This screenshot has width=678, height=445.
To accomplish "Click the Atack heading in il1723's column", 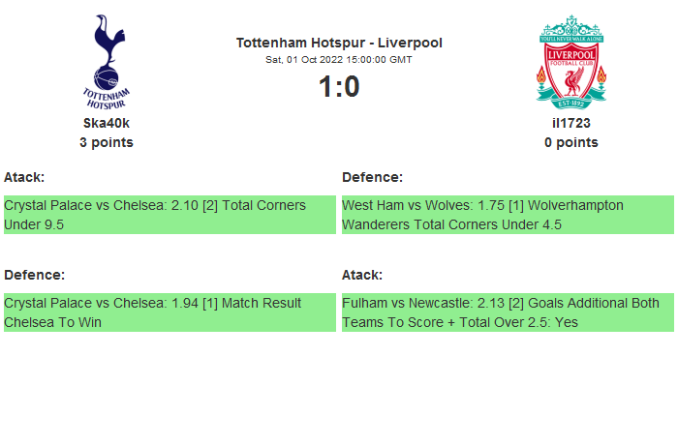I will coord(362,275).
